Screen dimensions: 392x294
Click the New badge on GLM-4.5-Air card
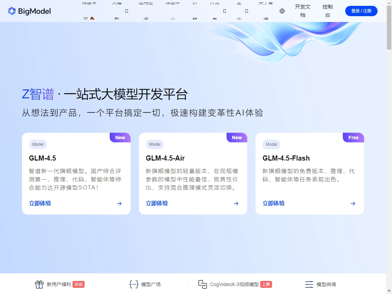(237, 138)
